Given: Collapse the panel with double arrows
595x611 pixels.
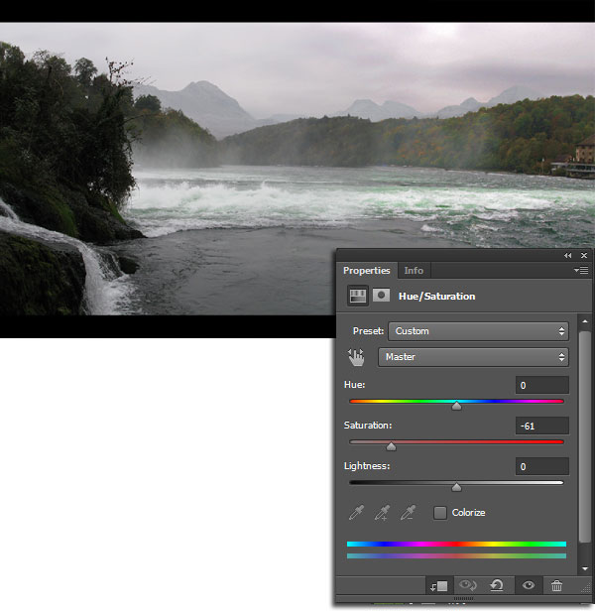Looking at the screenshot, I should (x=567, y=256).
